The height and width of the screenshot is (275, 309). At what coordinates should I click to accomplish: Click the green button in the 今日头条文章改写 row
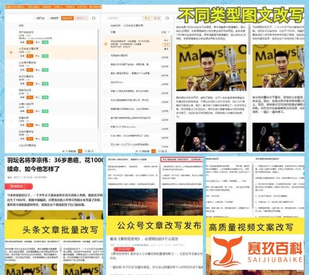[45, 56]
